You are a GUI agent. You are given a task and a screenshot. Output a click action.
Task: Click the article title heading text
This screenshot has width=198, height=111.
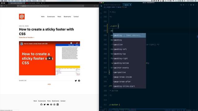46,31
